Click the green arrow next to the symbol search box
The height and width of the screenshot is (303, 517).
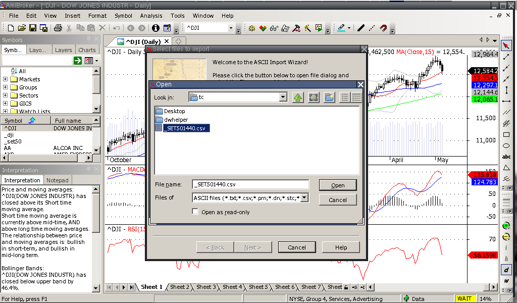pos(78,61)
